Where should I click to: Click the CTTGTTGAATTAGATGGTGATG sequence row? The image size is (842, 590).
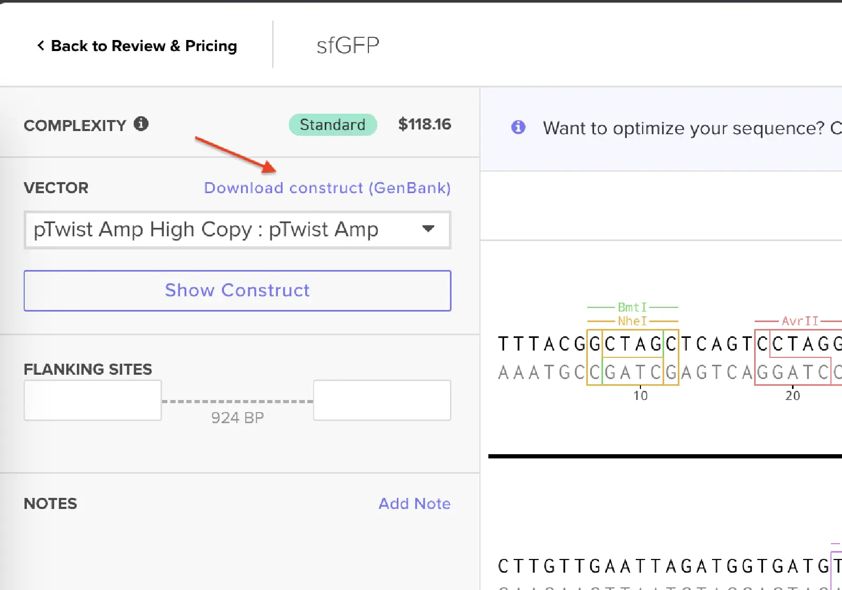663,566
